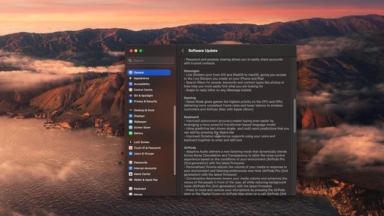Click the Accessibility icon
Viewport: 384px width, 216px height.
click(x=131, y=84)
